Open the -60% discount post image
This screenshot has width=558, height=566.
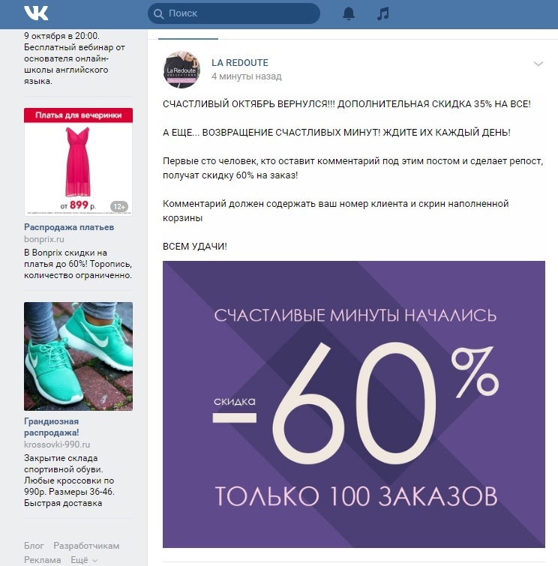pos(354,404)
